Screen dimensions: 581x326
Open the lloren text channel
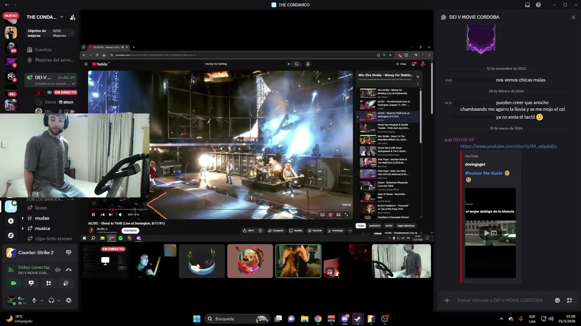point(41,208)
